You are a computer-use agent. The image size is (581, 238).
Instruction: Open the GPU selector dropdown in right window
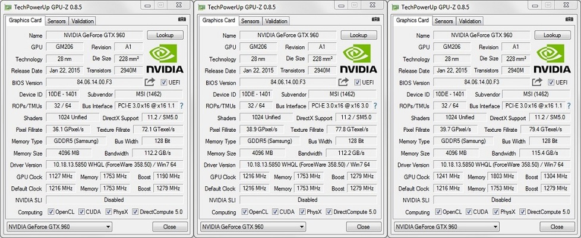[447, 227]
